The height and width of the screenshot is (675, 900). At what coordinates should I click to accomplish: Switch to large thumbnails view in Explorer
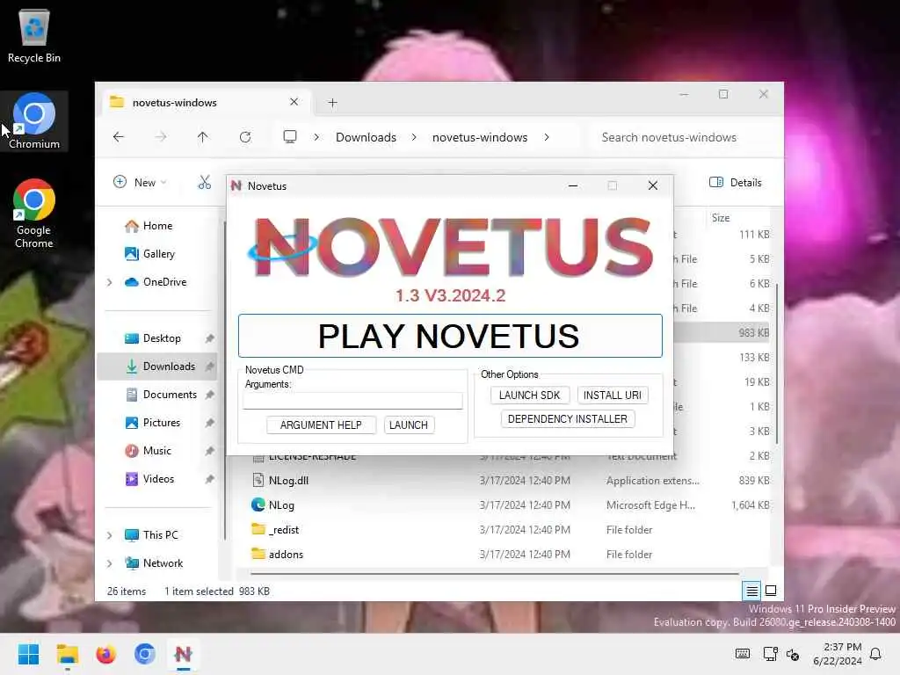(771, 591)
